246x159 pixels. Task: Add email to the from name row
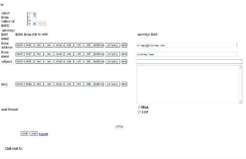(x=59, y=54)
